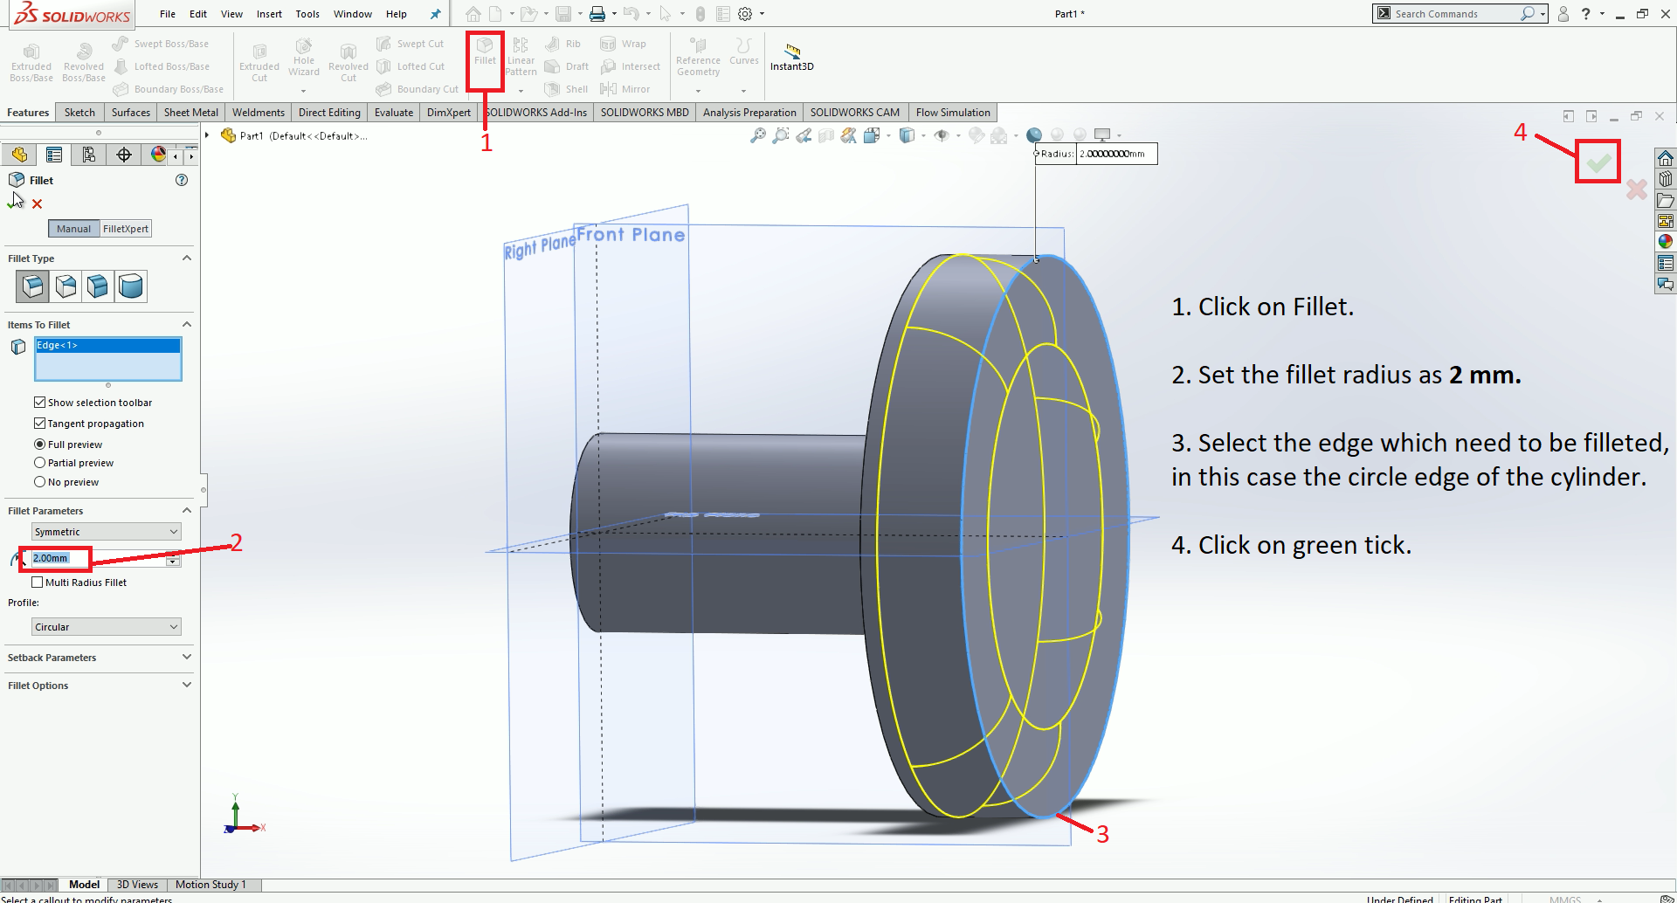1677x903 pixels.
Task: Select the No preview radio button
Action: tap(39, 482)
